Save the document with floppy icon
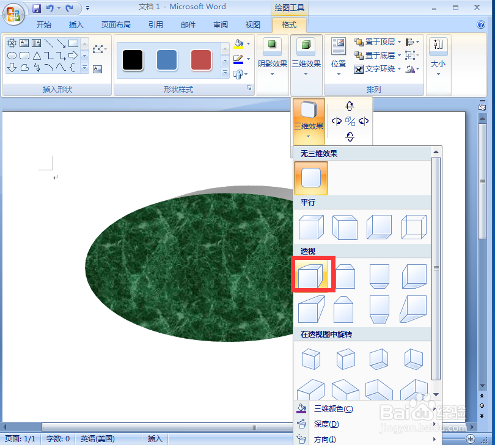Screen dimensions: 495x445 (x=37, y=8)
